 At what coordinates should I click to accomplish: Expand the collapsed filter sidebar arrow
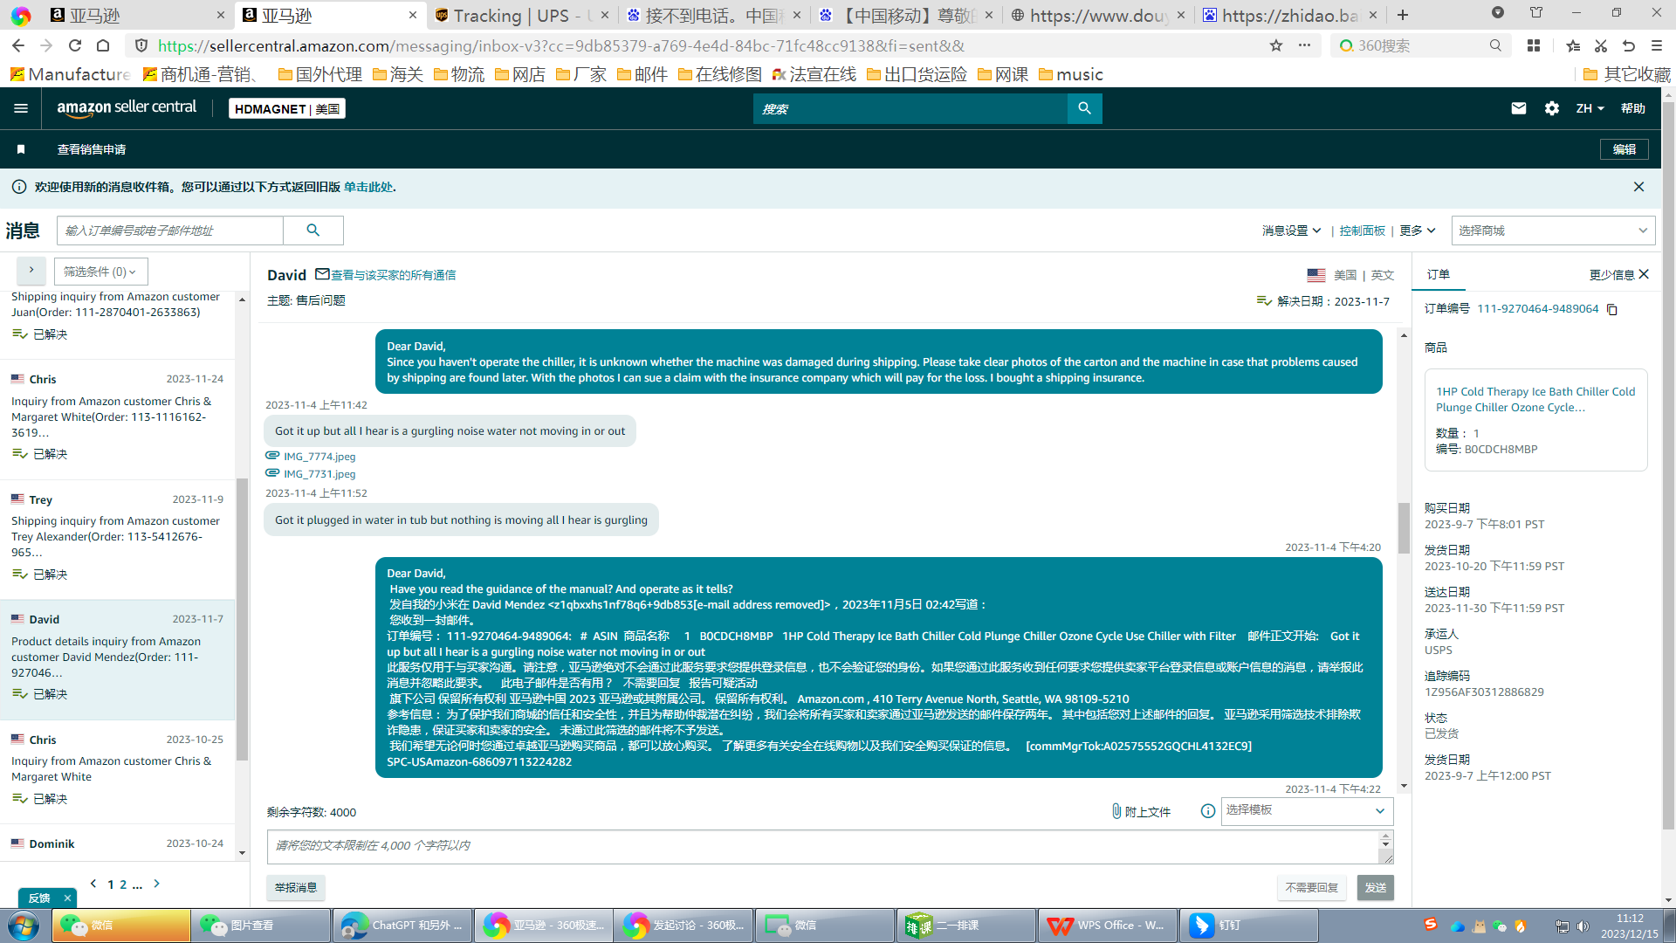pyautogui.click(x=31, y=271)
